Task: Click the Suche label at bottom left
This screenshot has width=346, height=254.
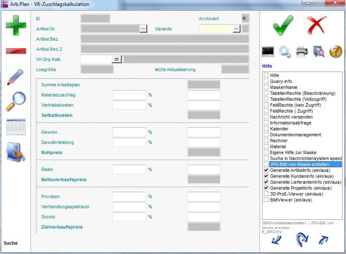Action: [11, 243]
